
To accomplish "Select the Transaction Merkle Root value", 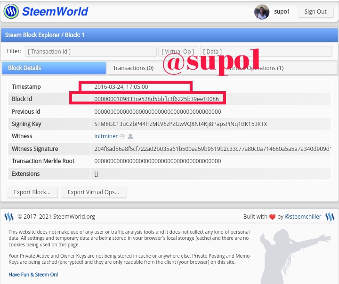I will click(x=158, y=161).
